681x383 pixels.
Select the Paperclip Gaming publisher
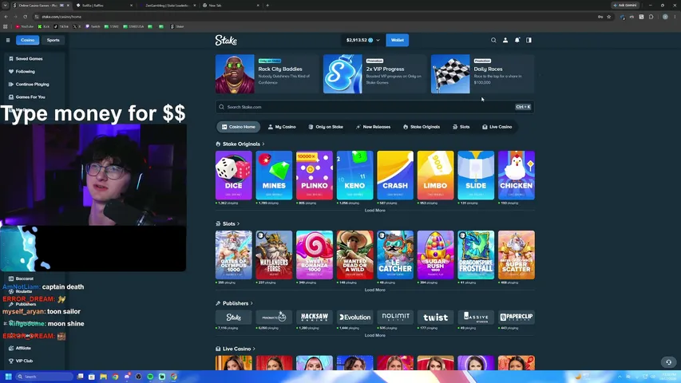(517, 317)
